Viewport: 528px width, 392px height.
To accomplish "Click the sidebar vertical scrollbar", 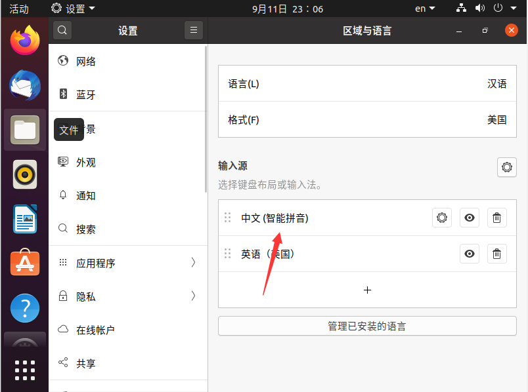I will click(x=206, y=119).
